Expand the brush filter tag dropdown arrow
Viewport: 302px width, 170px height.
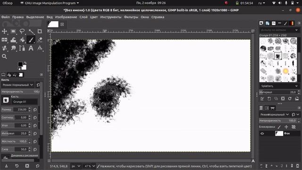296,30
